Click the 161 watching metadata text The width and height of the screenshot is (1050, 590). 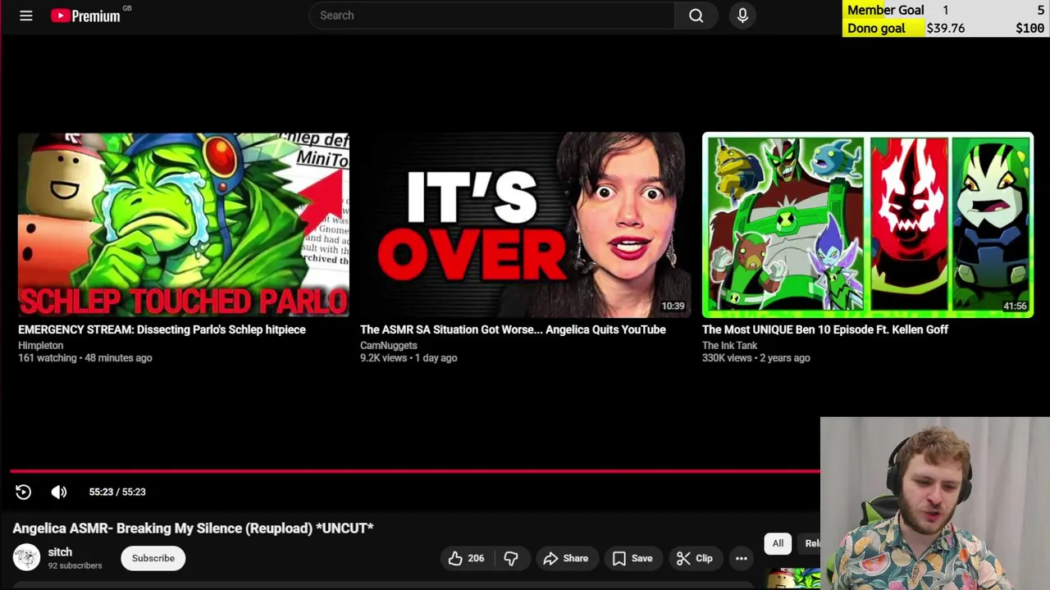click(48, 358)
